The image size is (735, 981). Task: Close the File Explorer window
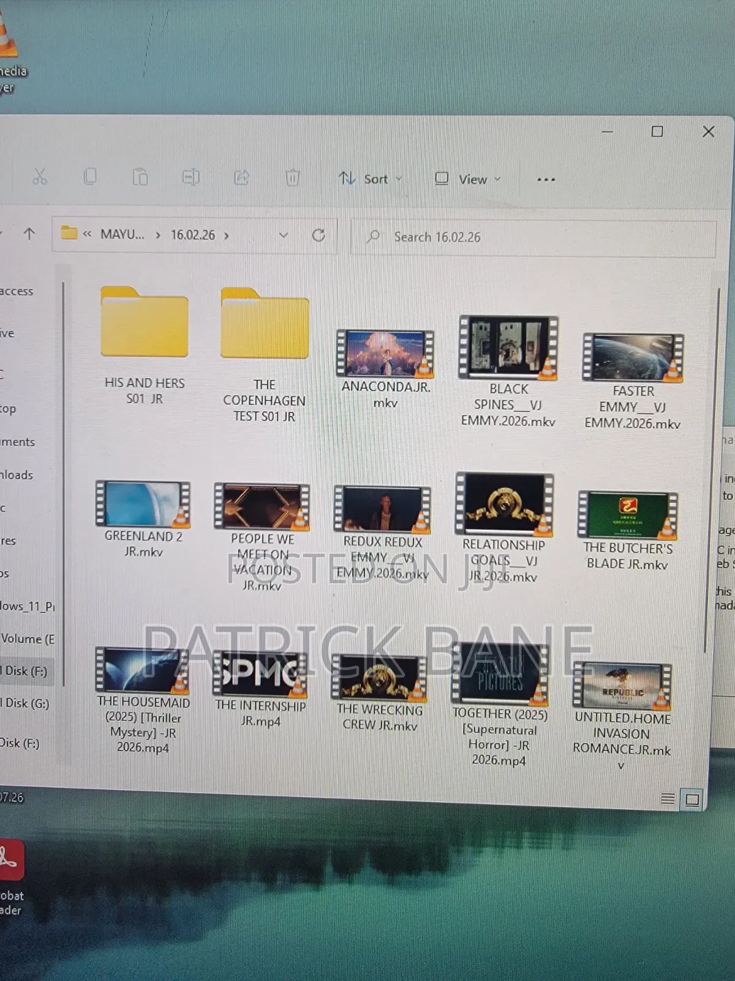coord(709,131)
